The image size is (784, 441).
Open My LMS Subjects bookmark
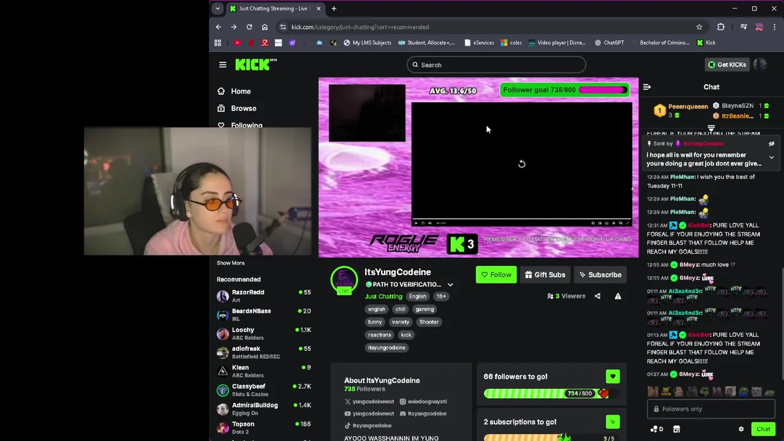click(367, 43)
